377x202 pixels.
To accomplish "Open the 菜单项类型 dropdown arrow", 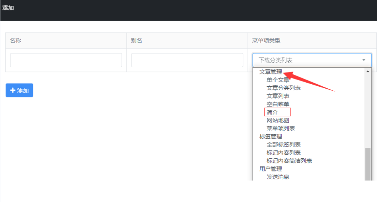I will coord(363,60).
